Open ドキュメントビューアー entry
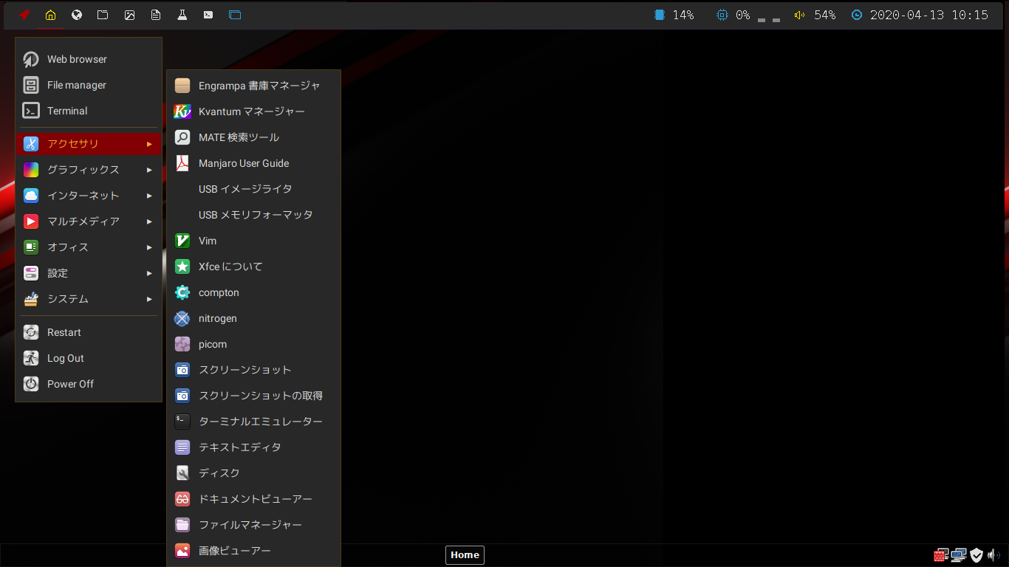 click(x=253, y=499)
